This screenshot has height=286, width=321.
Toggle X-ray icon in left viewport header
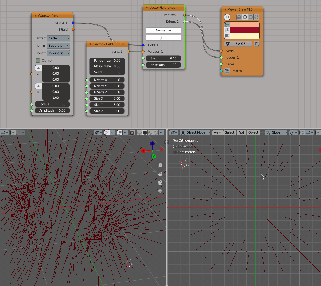tap(132, 132)
